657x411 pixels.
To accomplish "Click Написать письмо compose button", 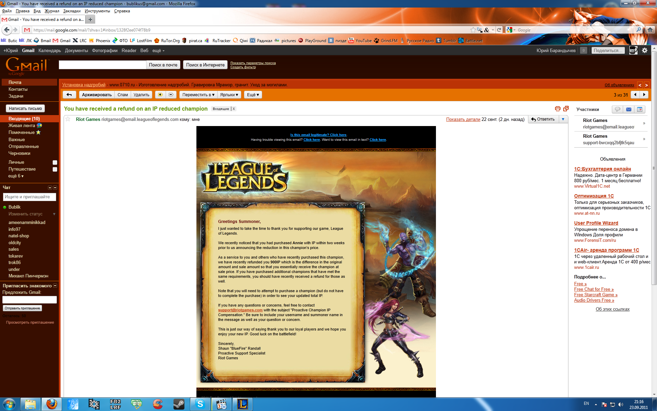I will 25,108.
